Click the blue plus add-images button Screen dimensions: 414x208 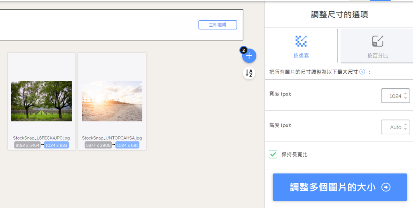[249, 56]
